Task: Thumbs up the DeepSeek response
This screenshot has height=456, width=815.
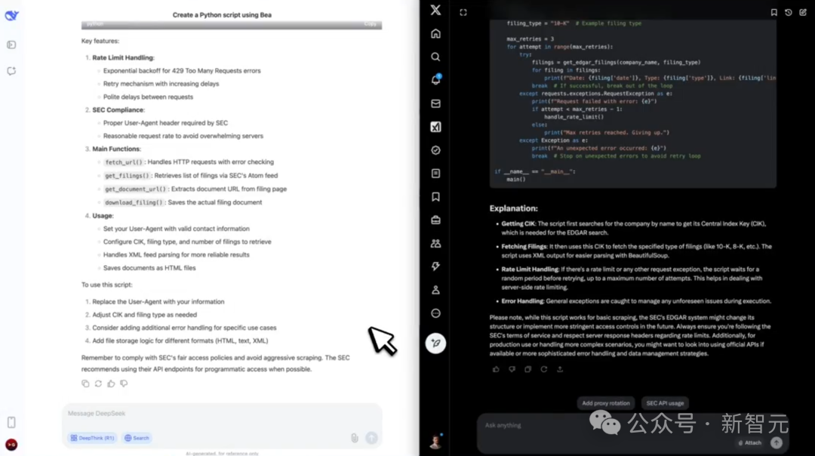Action: [111, 384]
